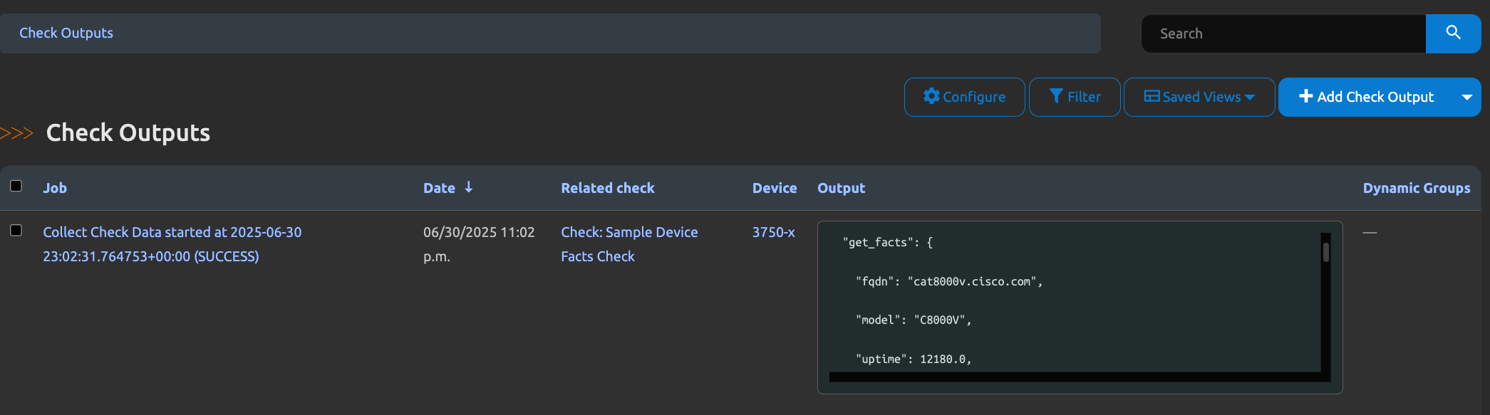
Task: Click the output box vertical scrollbar thumb
Action: pos(1325,253)
